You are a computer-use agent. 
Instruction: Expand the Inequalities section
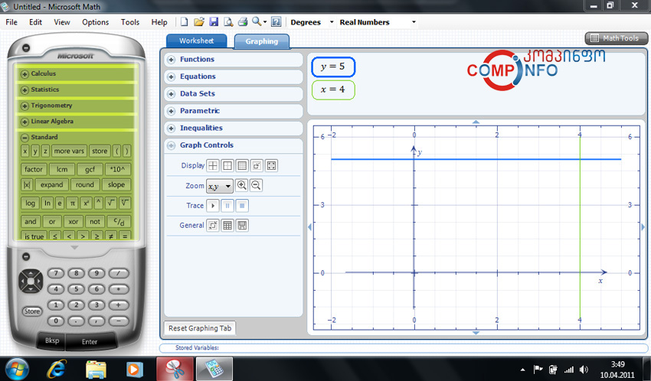[171, 129]
